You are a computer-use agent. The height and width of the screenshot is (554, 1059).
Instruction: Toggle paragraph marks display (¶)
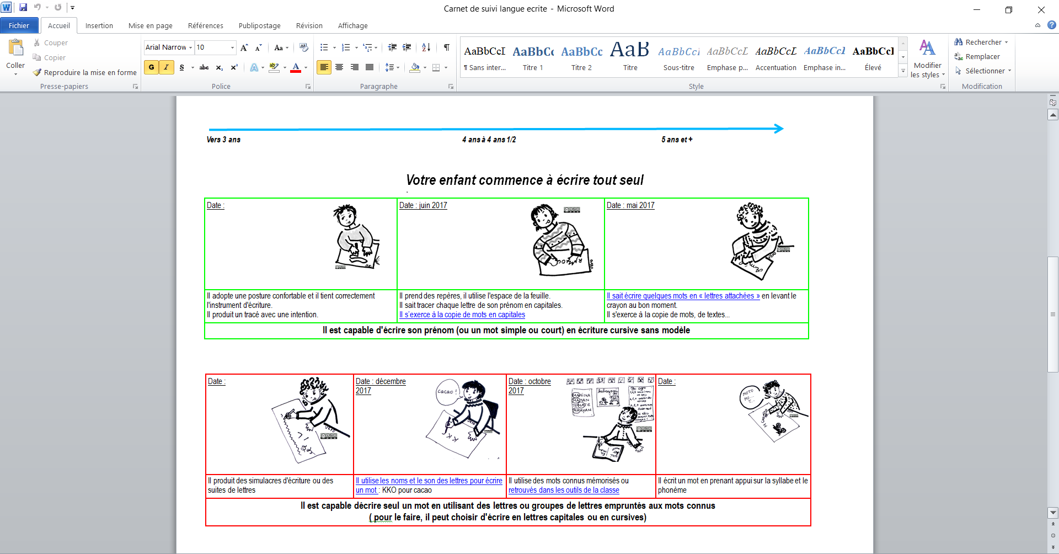pyautogui.click(x=446, y=47)
